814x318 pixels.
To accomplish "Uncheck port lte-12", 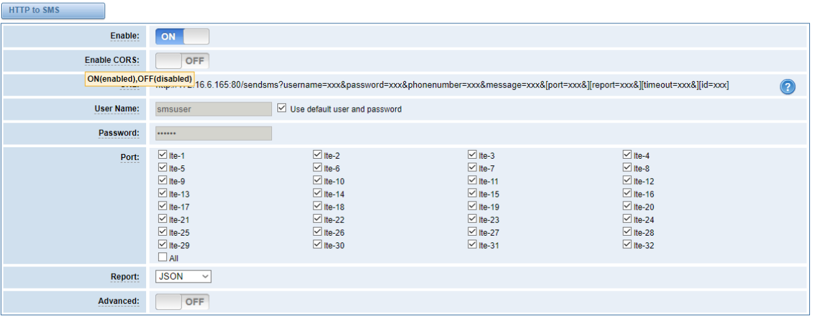I will [628, 180].
